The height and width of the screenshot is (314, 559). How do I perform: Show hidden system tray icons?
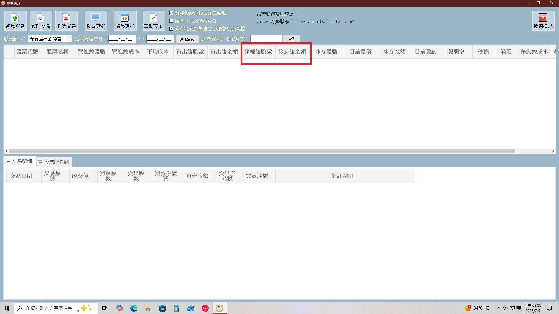pyautogui.click(x=498, y=308)
